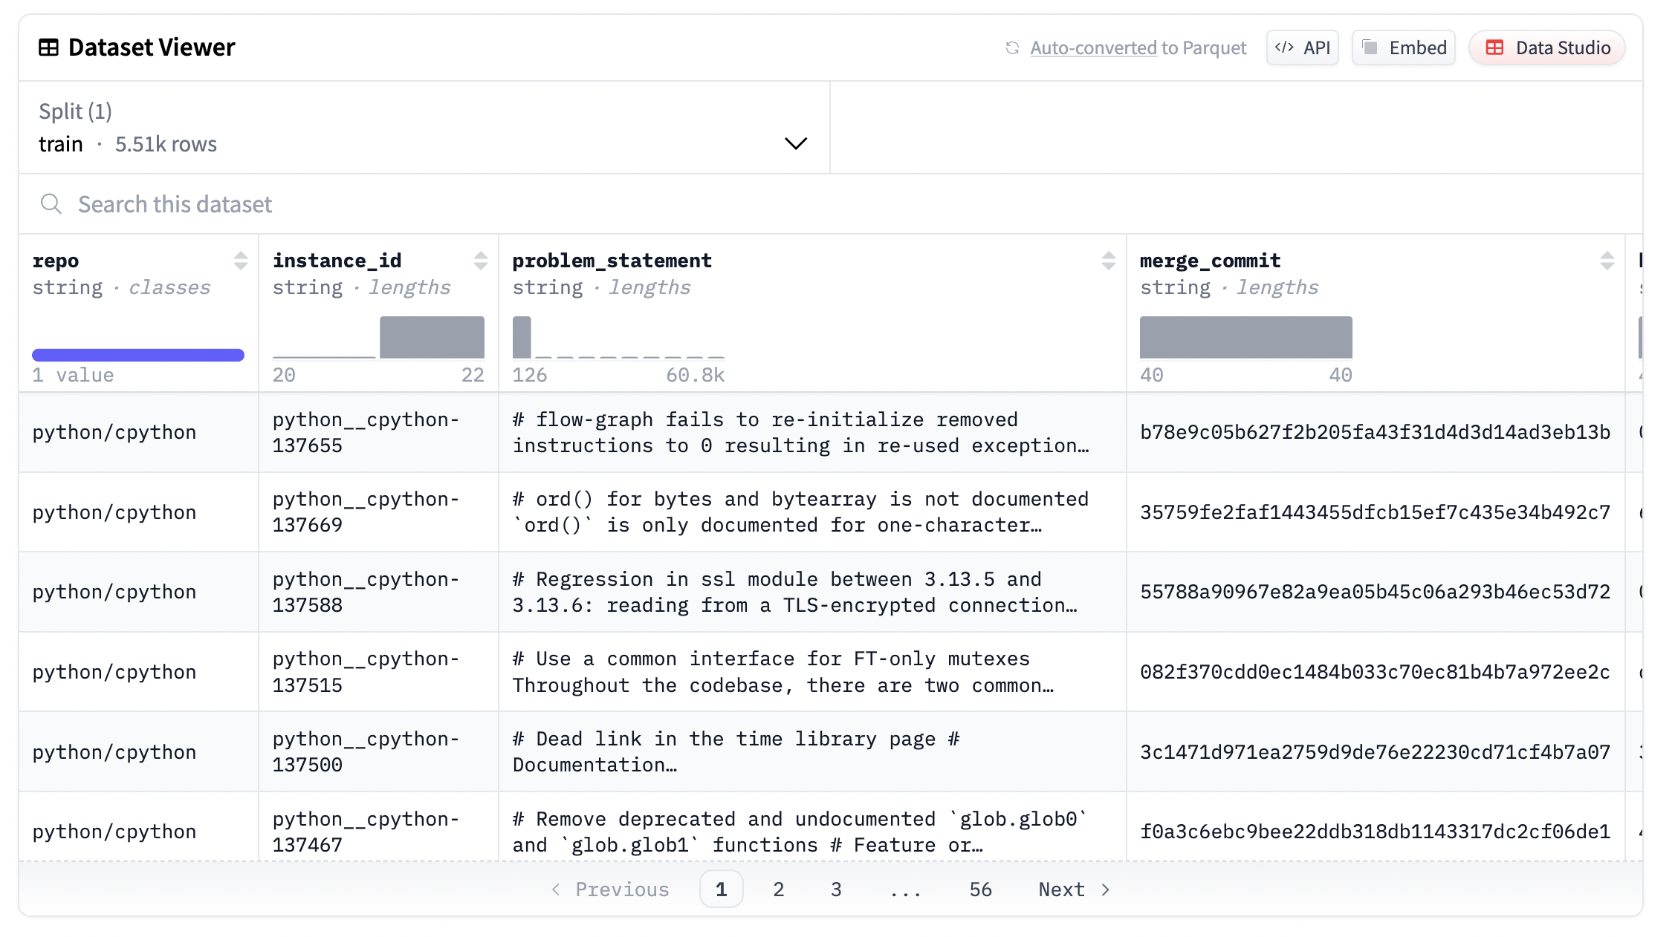Switch to page 2 of results

point(778,889)
